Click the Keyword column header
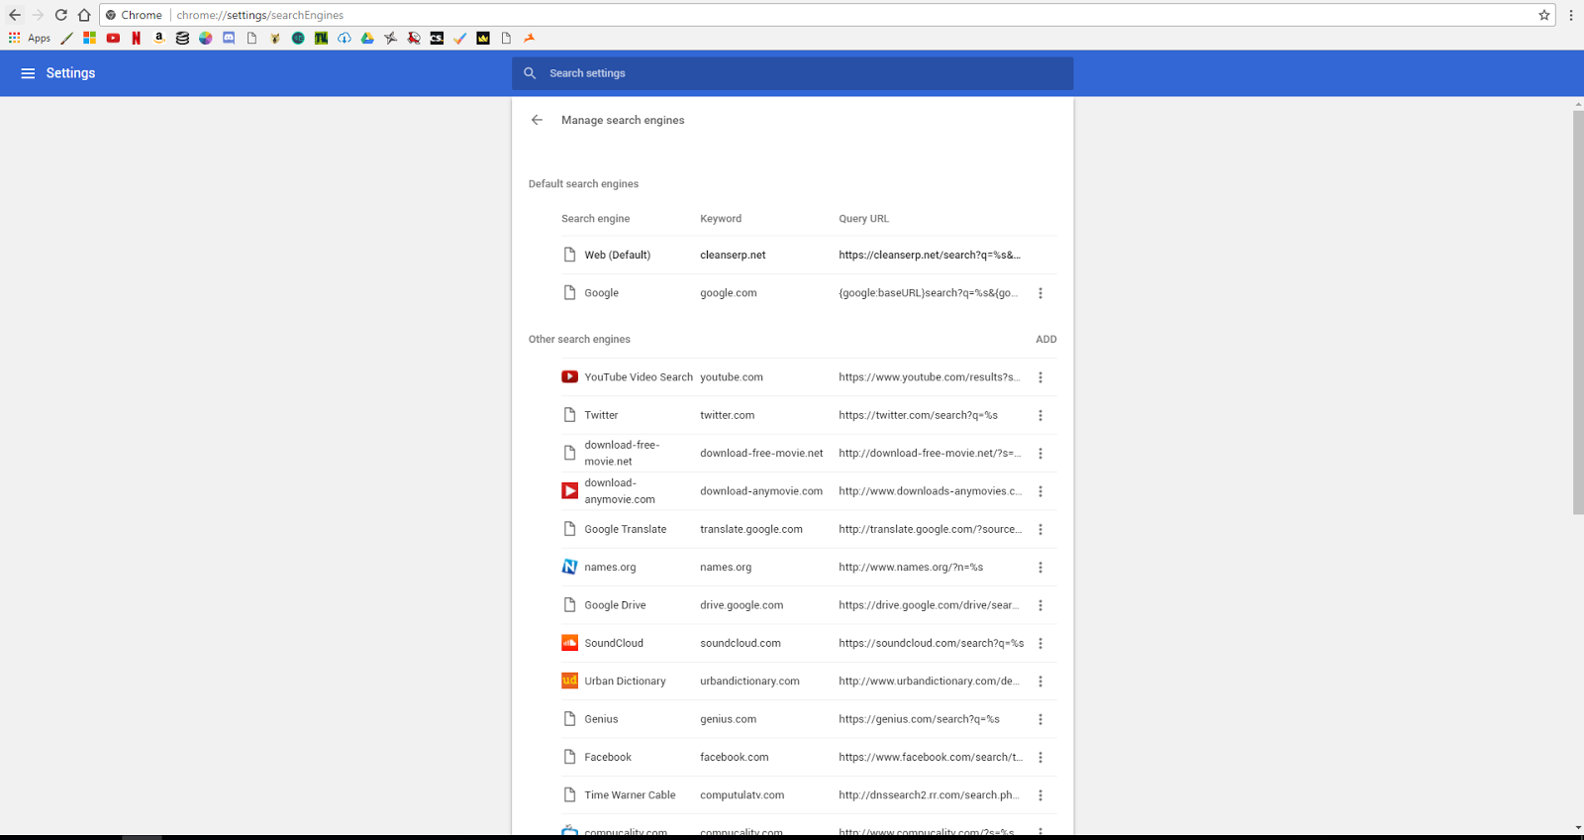 pyautogui.click(x=721, y=219)
